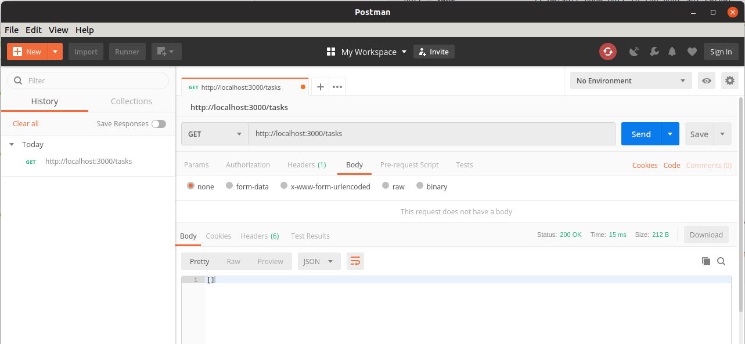
Task: Click the sync status icon
Action: tap(608, 52)
